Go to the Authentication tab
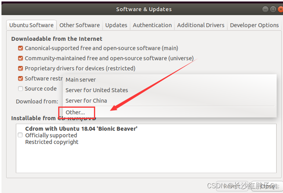 pos(152,25)
